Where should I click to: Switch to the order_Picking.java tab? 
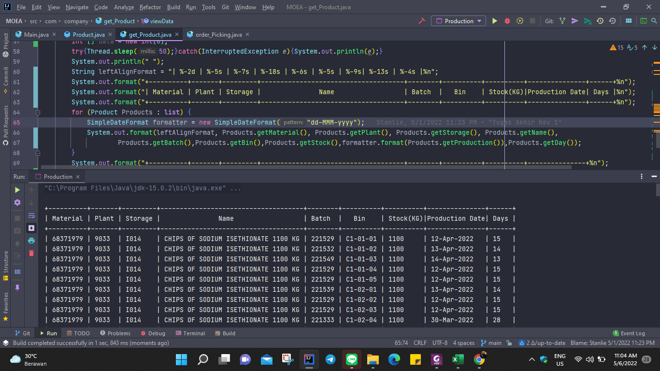[218, 34]
